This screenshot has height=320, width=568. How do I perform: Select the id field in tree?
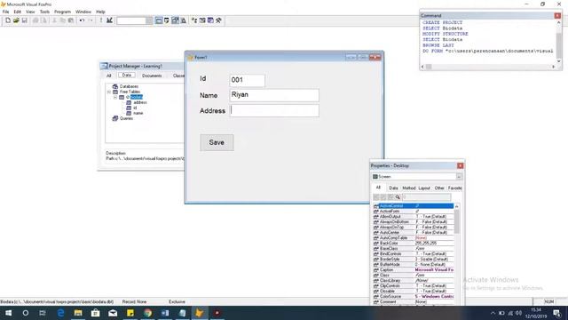pos(135,108)
